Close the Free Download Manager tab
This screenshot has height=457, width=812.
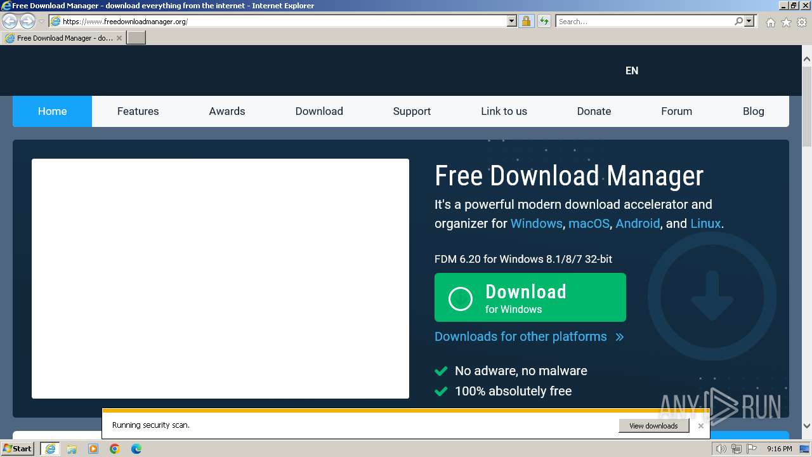point(119,38)
